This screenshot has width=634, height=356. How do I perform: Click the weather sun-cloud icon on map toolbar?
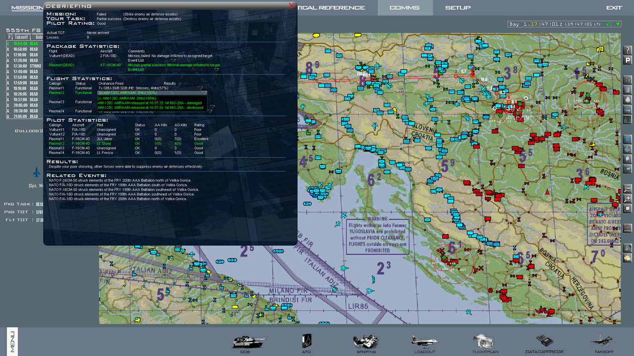(x=628, y=258)
